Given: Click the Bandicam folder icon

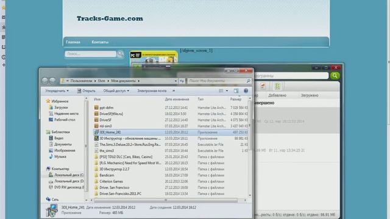Looking at the screenshot, I should coord(96,175).
